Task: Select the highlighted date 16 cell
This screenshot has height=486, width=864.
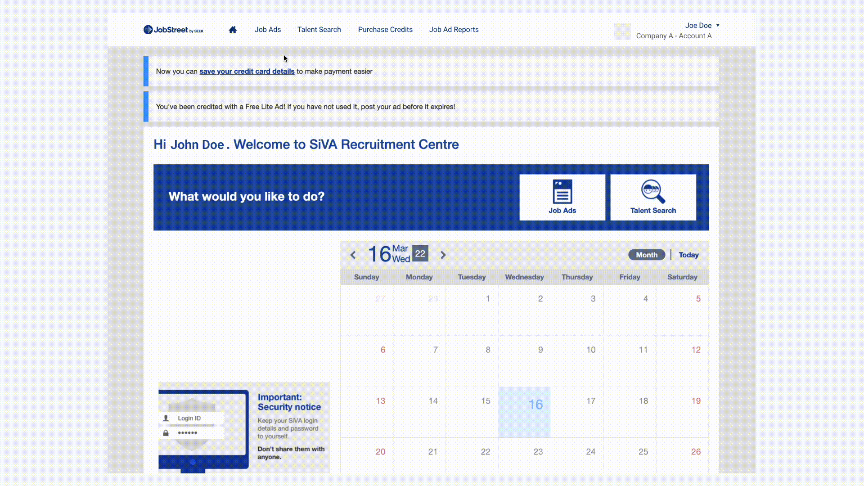Action: coord(525,412)
